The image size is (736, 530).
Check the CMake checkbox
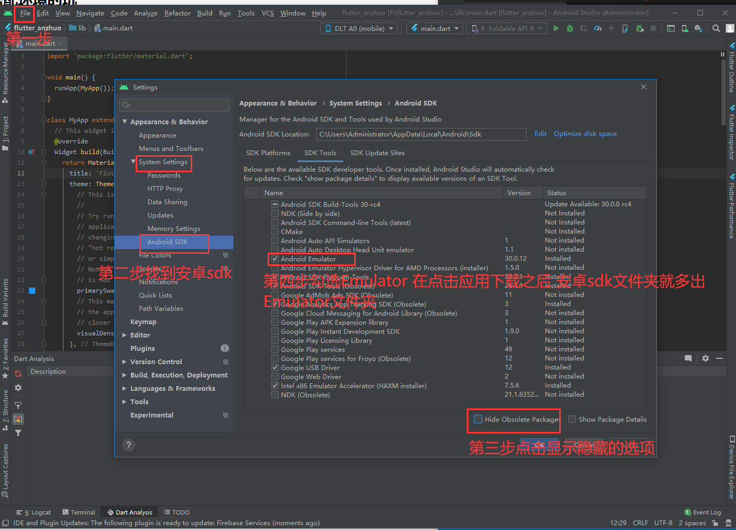pyautogui.click(x=275, y=232)
